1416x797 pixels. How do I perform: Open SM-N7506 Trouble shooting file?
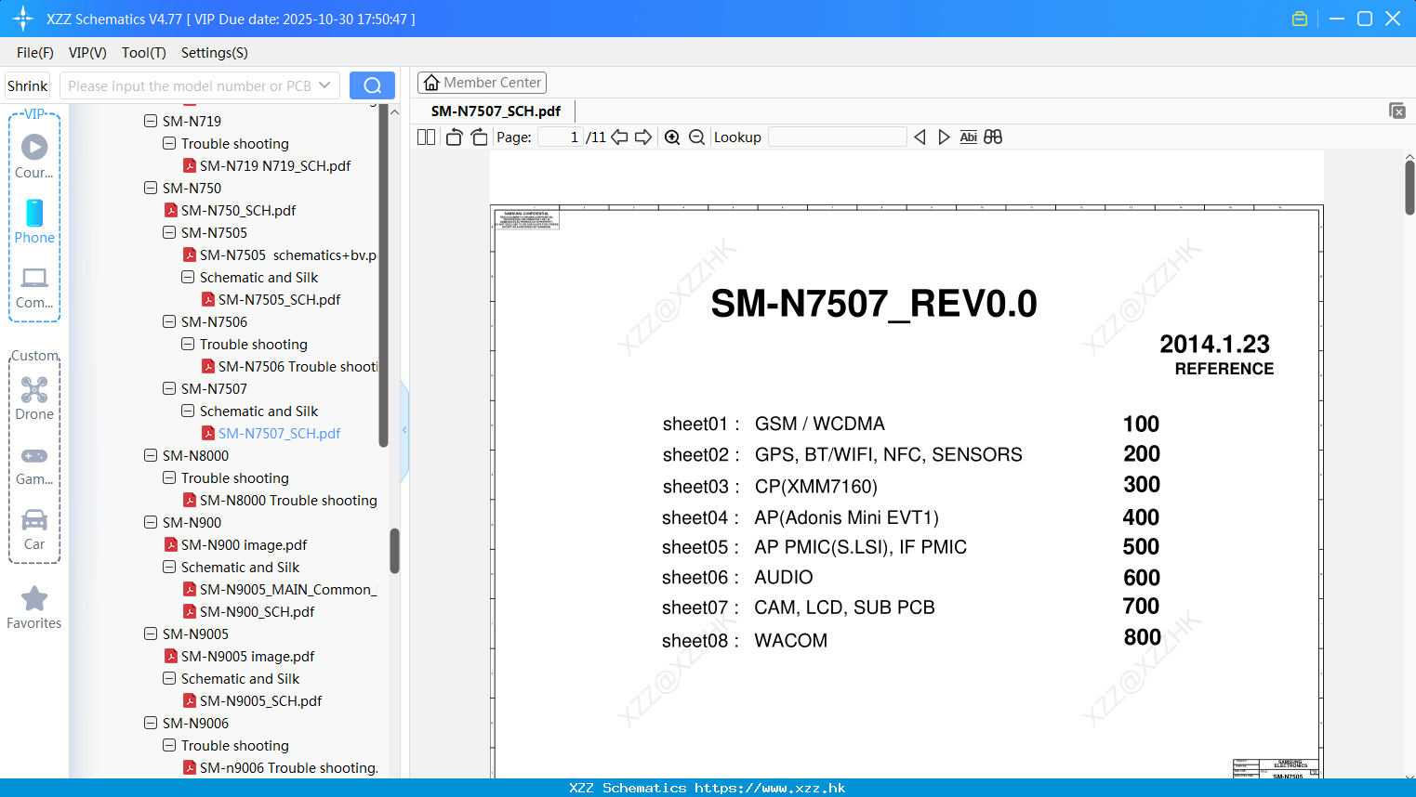[289, 366]
